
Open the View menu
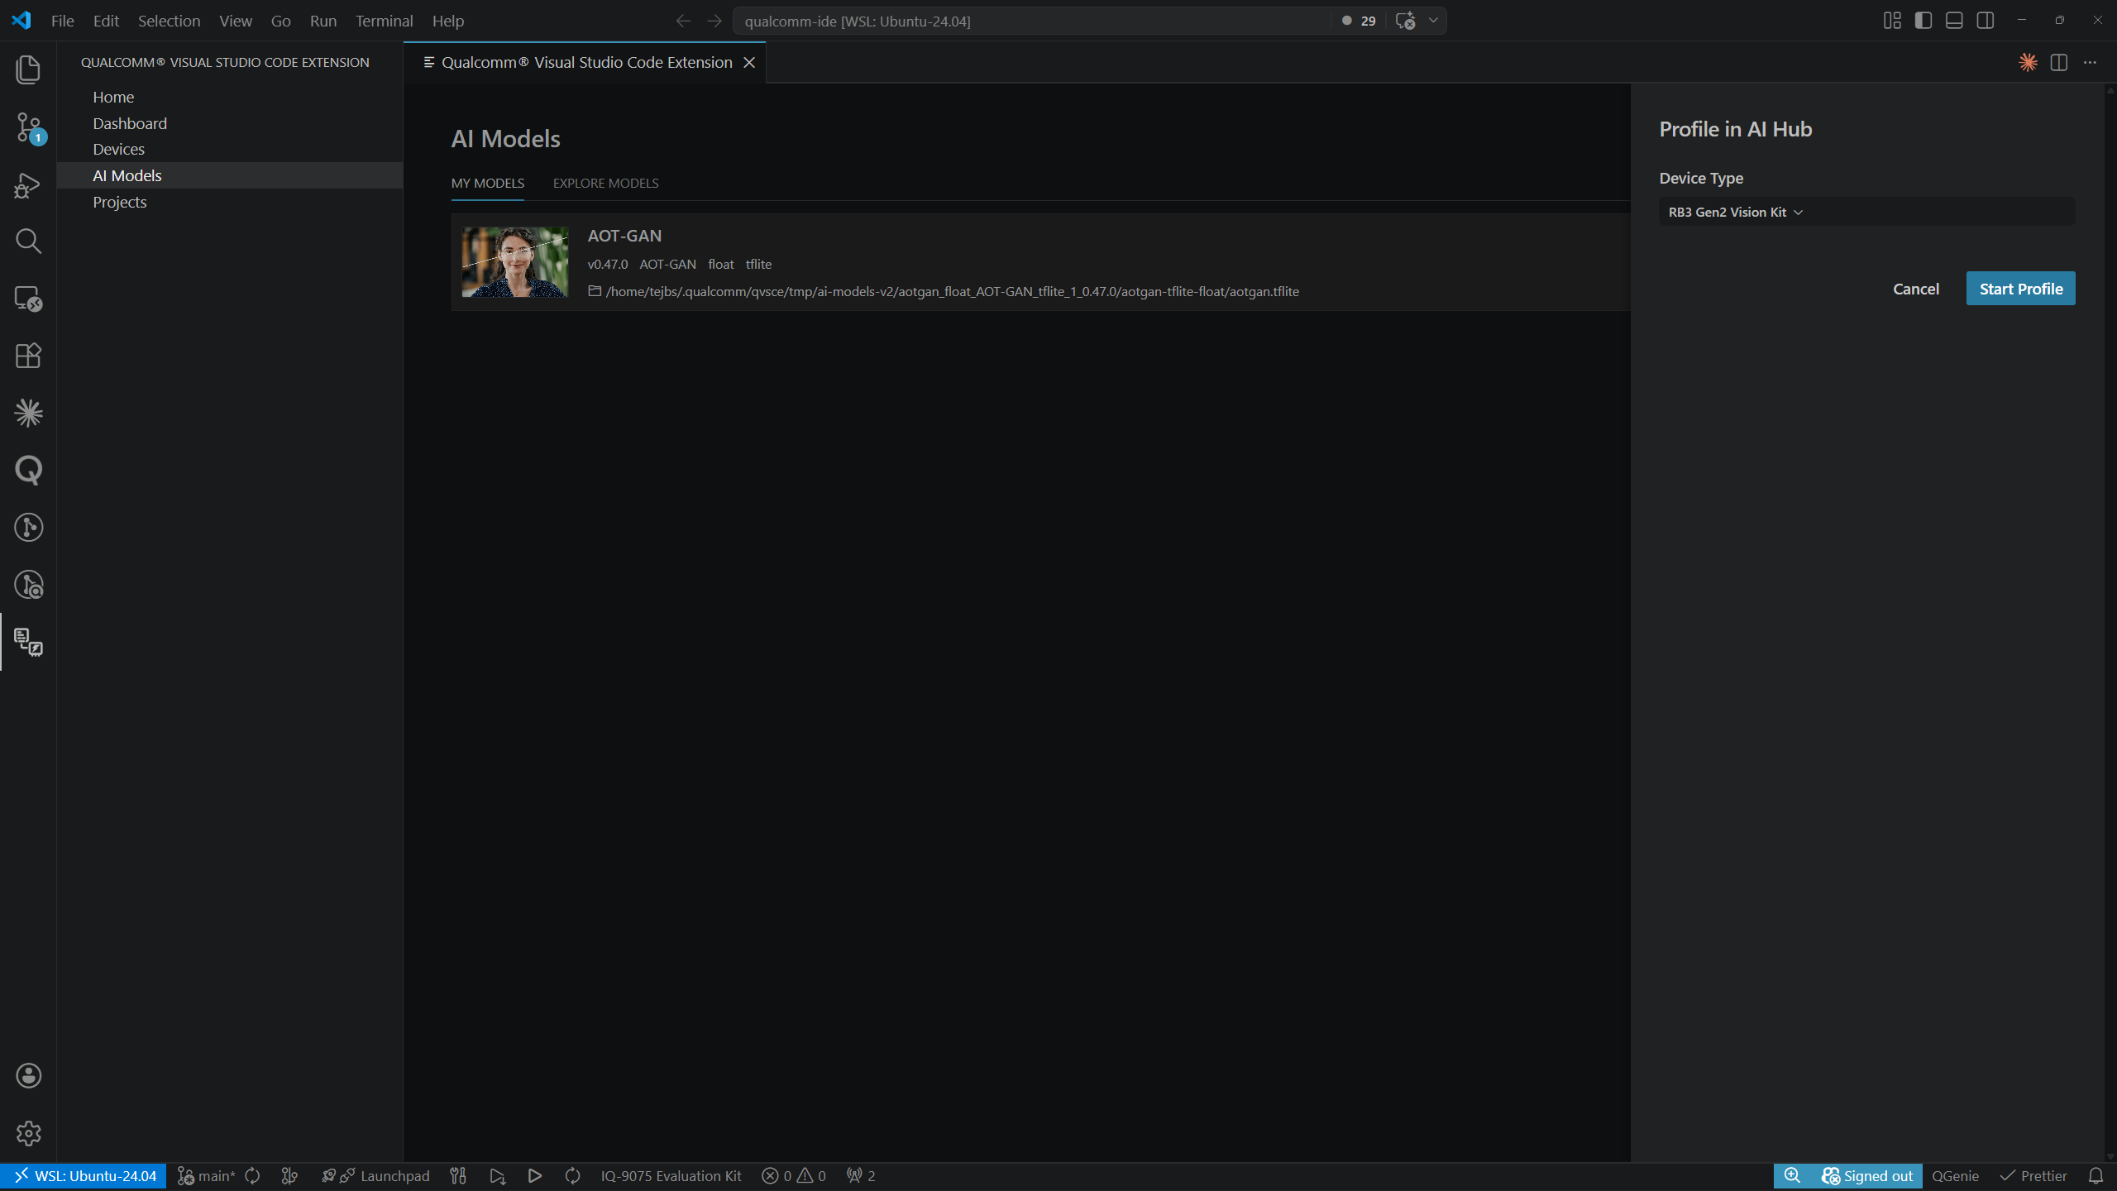click(x=236, y=21)
